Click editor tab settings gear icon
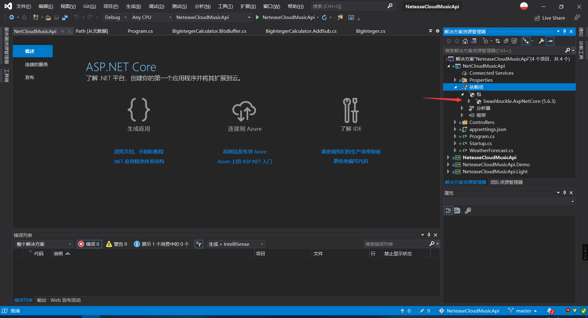Screen dimensions: 588x318 438,31
